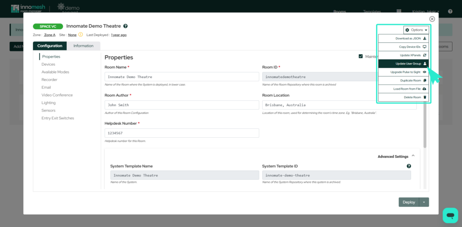Open the Options dropdown
Image resolution: width=462 pixels, height=227 pixels.
click(416, 30)
